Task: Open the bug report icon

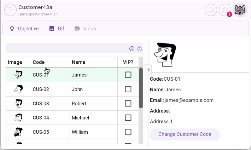Action: pos(225,10)
